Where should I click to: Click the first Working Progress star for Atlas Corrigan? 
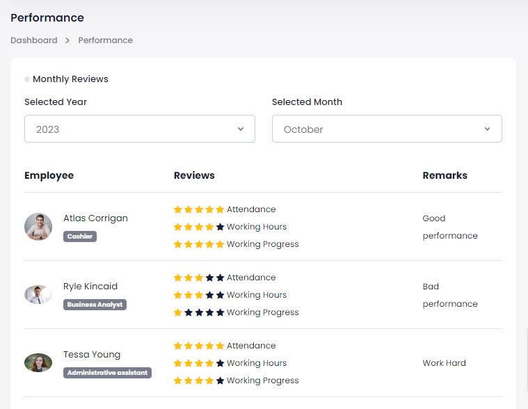(x=178, y=244)
